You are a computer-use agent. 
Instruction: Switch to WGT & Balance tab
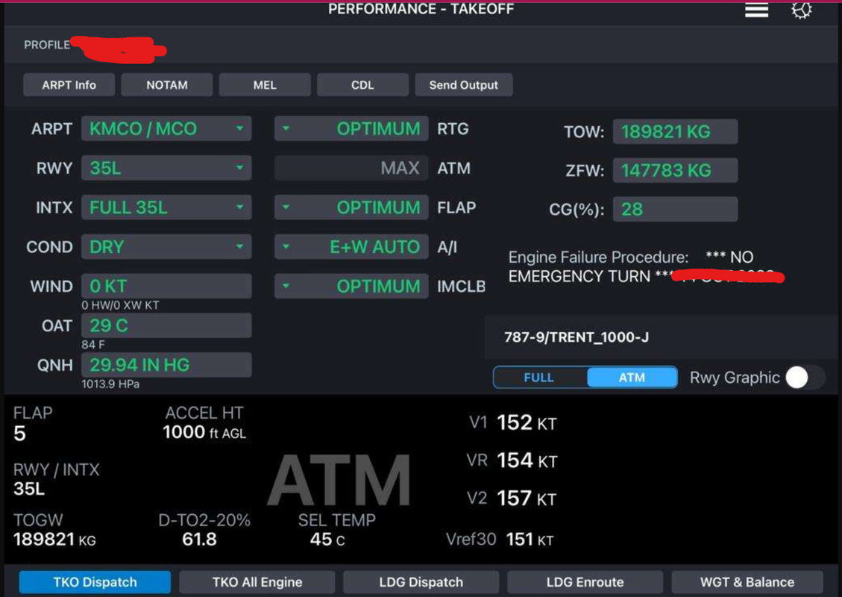747,582
